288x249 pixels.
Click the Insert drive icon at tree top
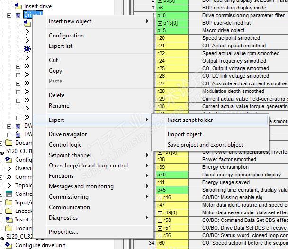coord(18,6)
